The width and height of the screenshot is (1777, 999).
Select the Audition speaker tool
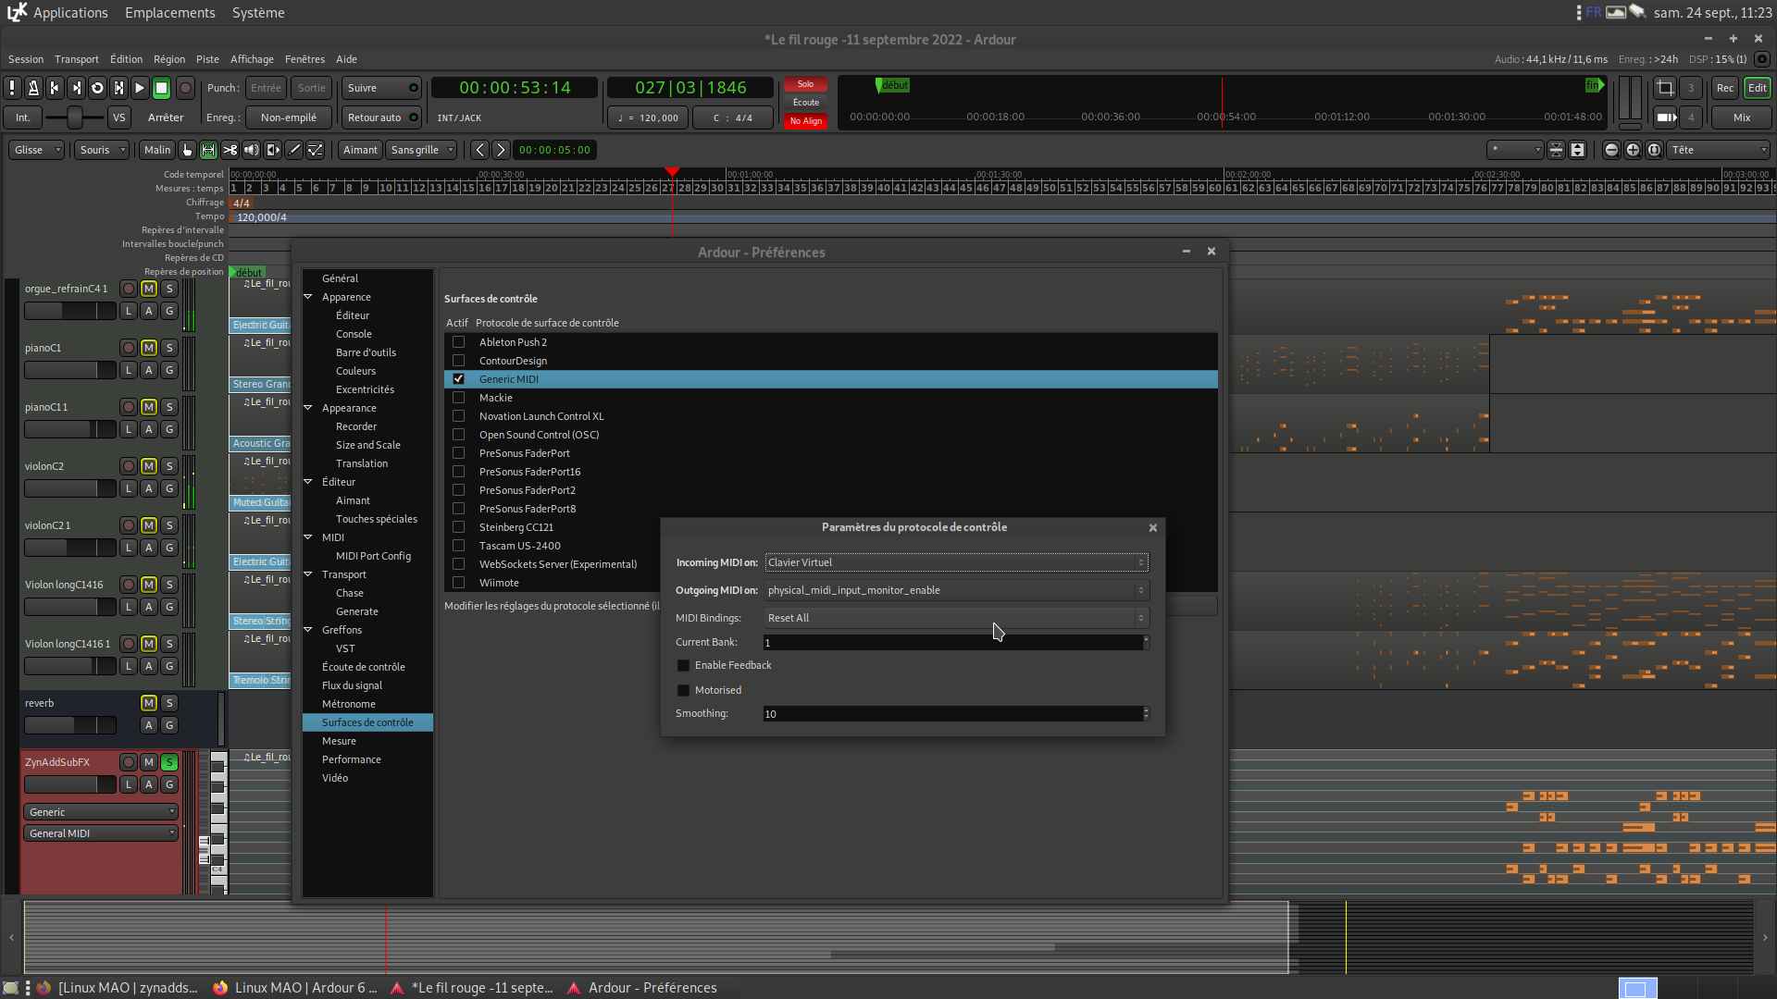point(252,150)
